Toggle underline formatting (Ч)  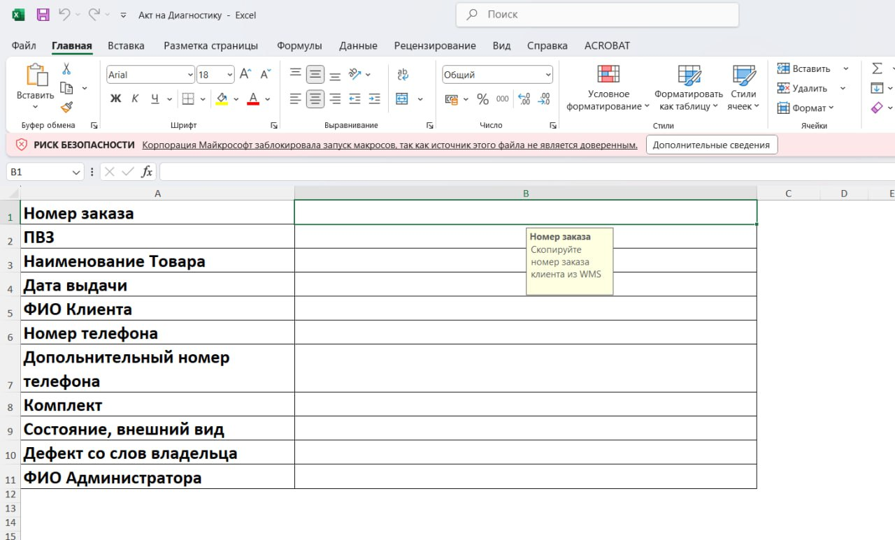[155, 99]
